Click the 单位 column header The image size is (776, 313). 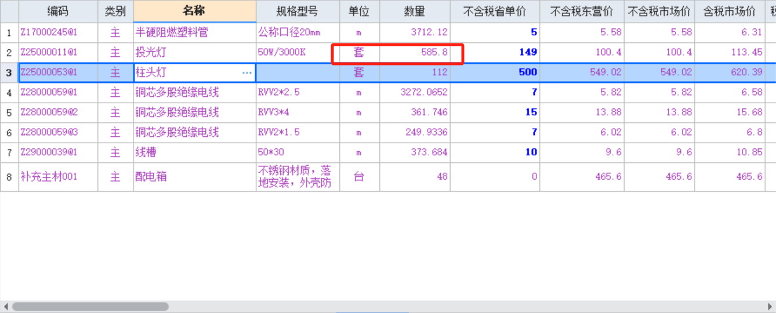(x=360, y=12)
